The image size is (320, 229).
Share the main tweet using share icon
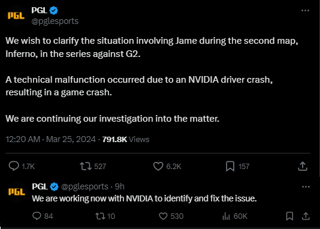[303, 166]
